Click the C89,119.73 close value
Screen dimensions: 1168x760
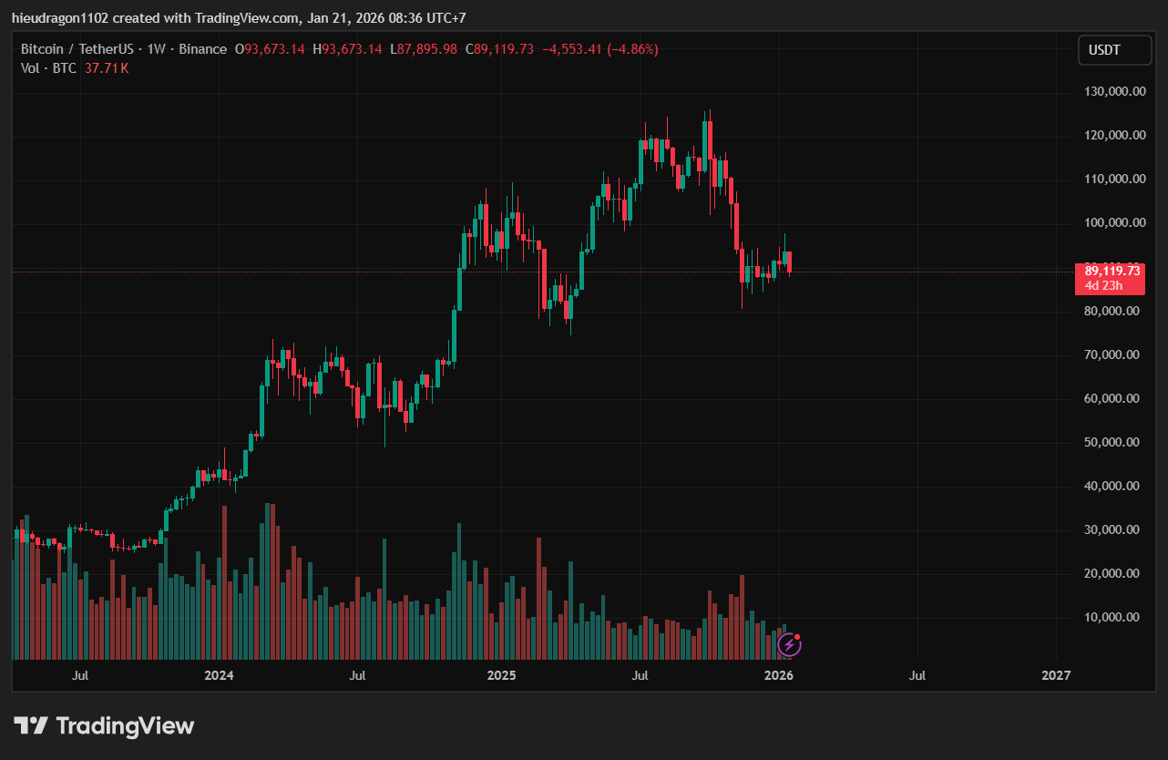point(499,49)
